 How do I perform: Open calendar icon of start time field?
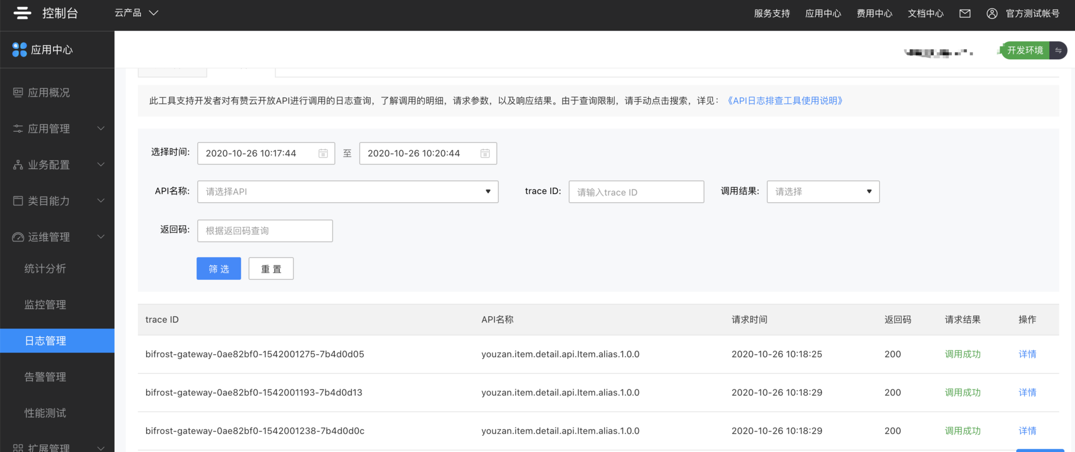[x=323, y=154]
